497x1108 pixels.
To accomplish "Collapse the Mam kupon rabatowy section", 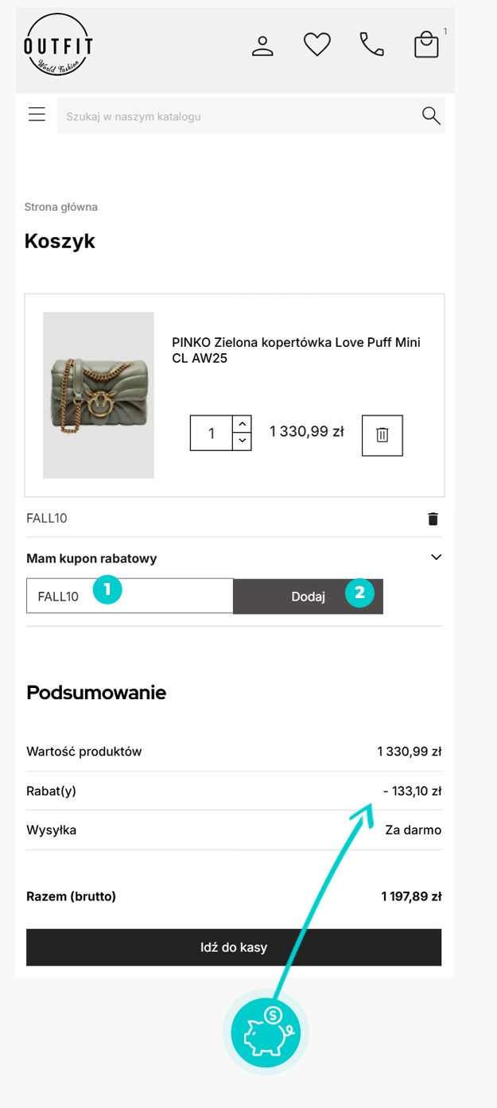I will click(x=436, y=558).
